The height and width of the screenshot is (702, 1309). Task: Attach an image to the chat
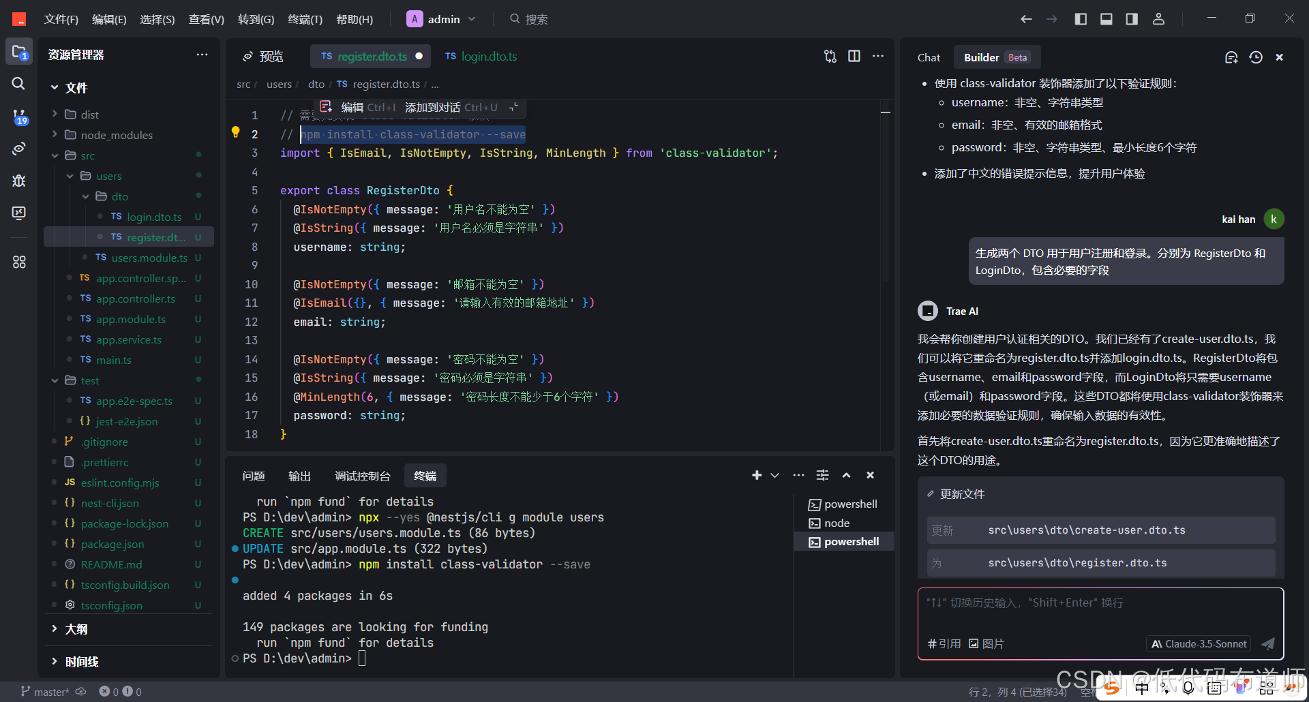tap(987, 643)
